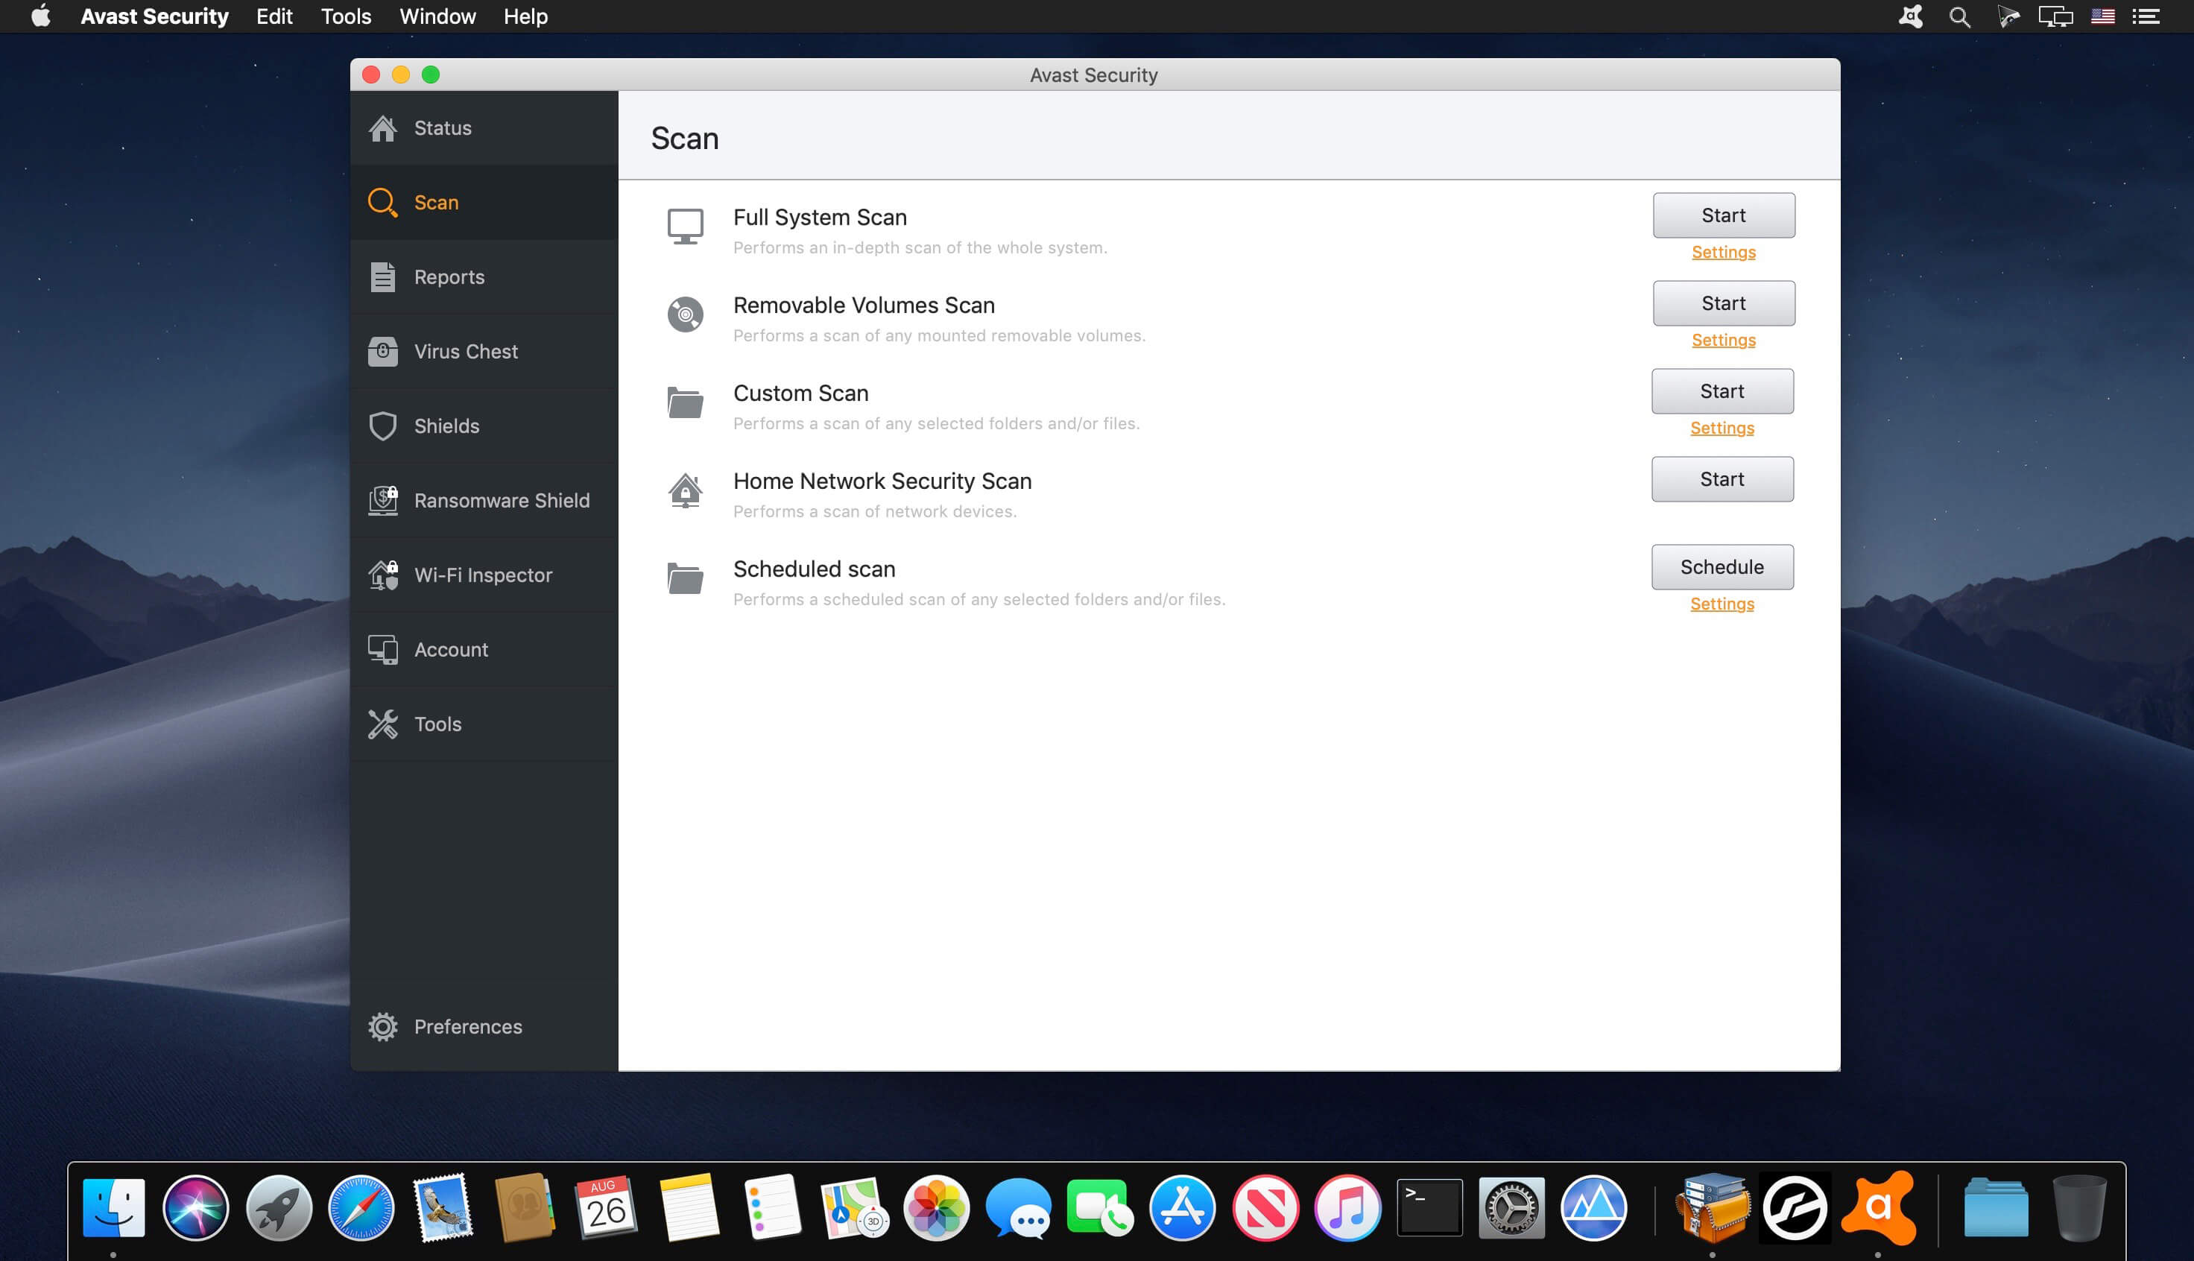Expand the Tools sidebar section

coord(435,723)
